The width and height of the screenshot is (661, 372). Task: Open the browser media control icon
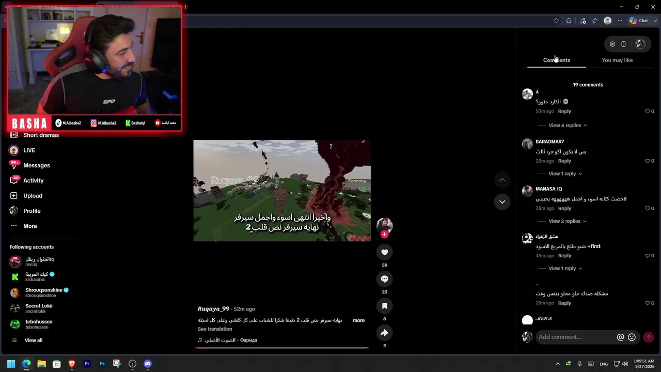583,21
